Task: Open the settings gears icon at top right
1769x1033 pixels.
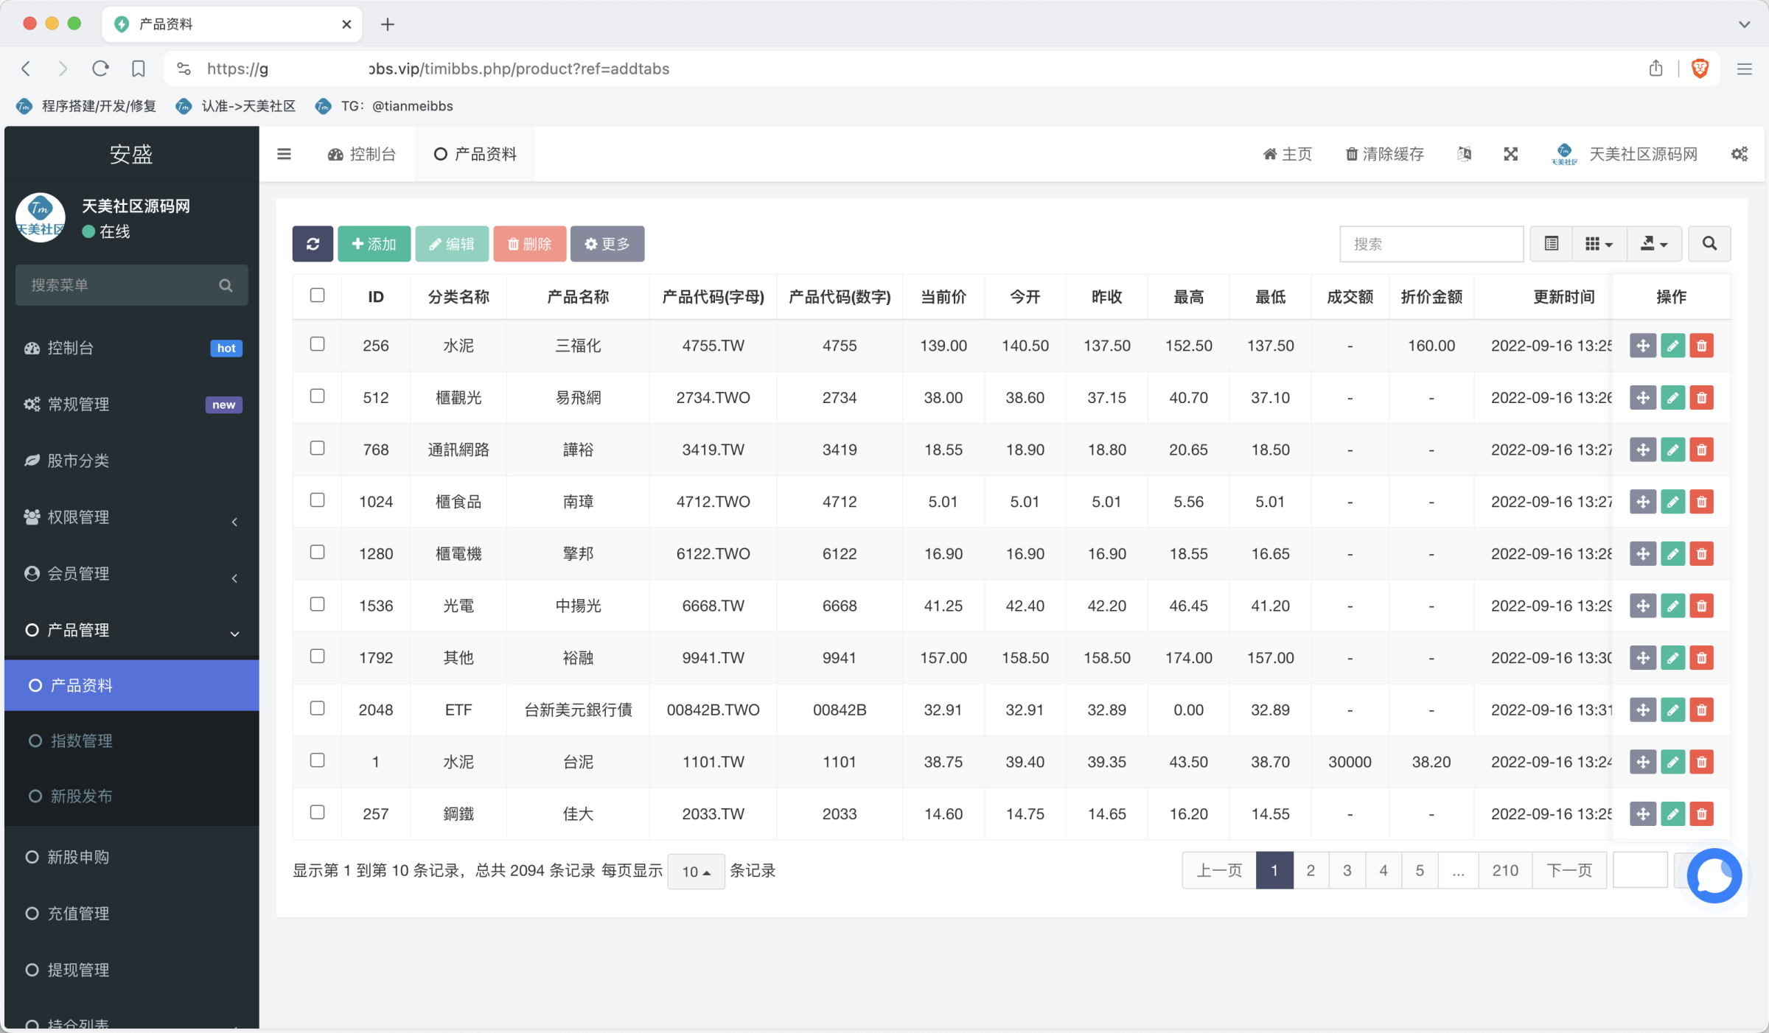Action: [1740, 154]
